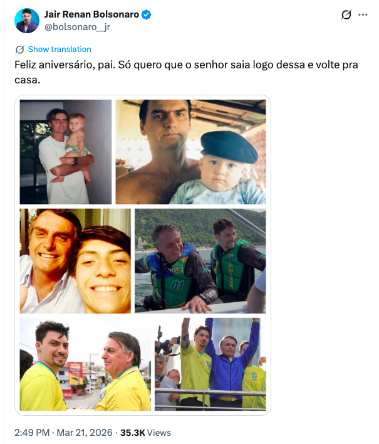This screenshot has height=444, width=379.
Task: Click the blue verified badge
Action: 146,14
